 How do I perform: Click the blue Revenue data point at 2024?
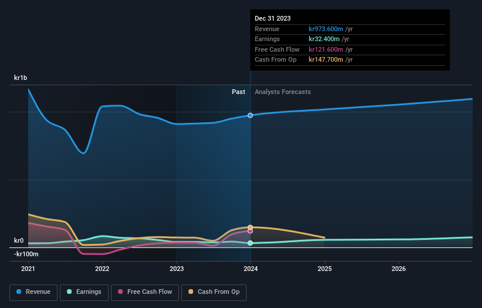[250, 115]
